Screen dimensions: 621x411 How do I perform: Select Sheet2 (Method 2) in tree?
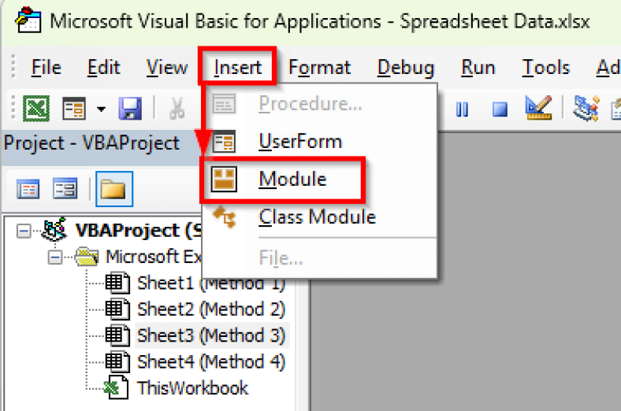[x=211, y=309]
